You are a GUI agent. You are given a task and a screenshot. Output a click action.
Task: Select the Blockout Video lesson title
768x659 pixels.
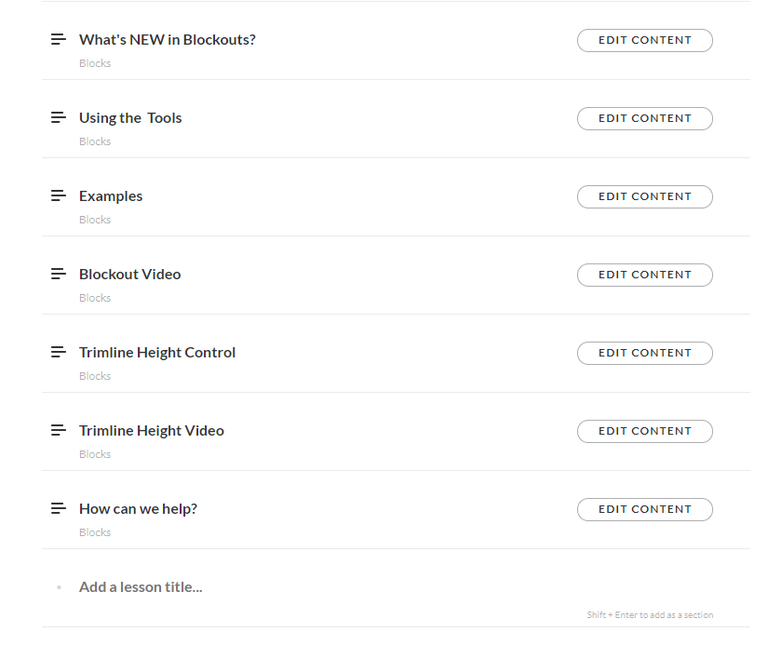(130, 275)
